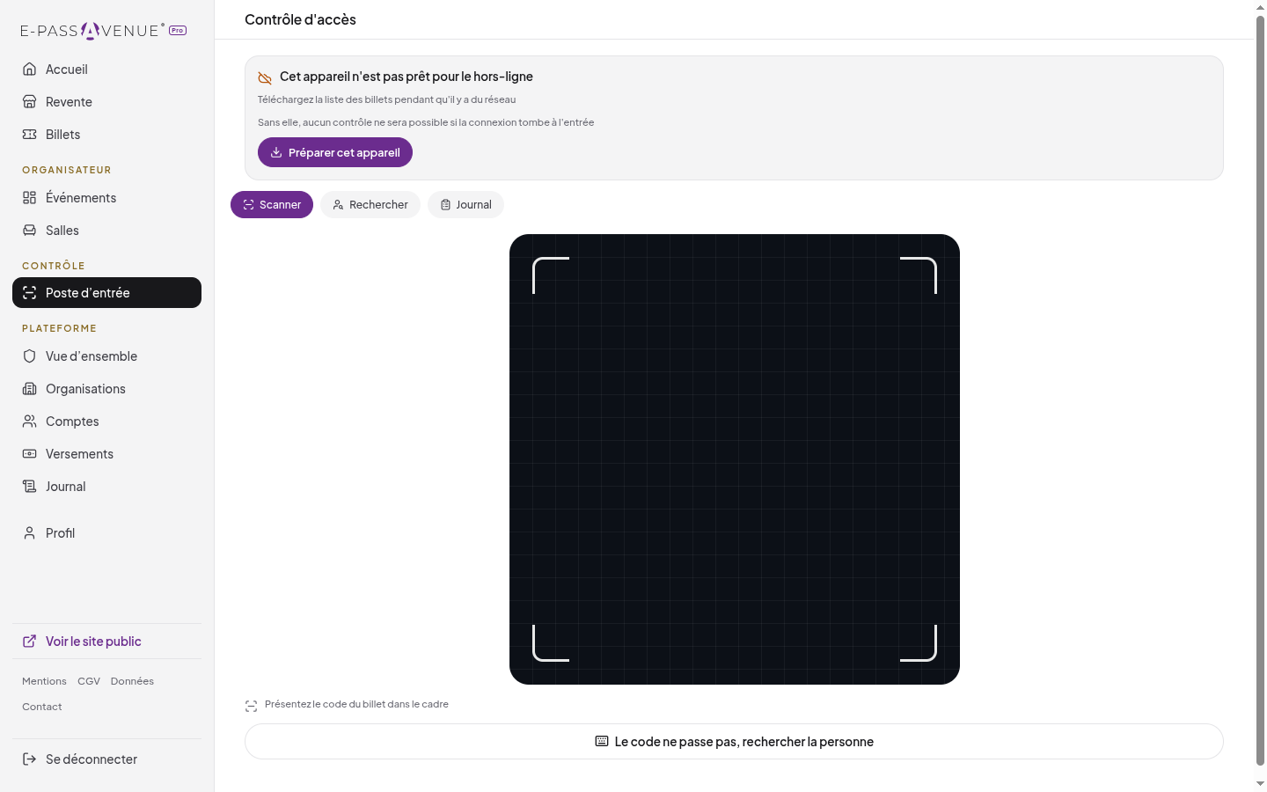Click the sidebar Journal logs icon
Image resolution: width=1267 pixels, height=792 pixels.
[x=30, y=487]
